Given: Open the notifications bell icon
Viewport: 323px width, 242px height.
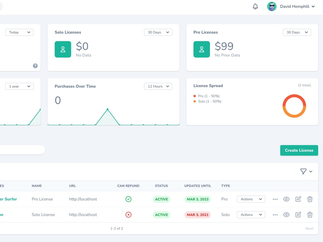Looking at the screenshot, I should [x=255, y=6].
